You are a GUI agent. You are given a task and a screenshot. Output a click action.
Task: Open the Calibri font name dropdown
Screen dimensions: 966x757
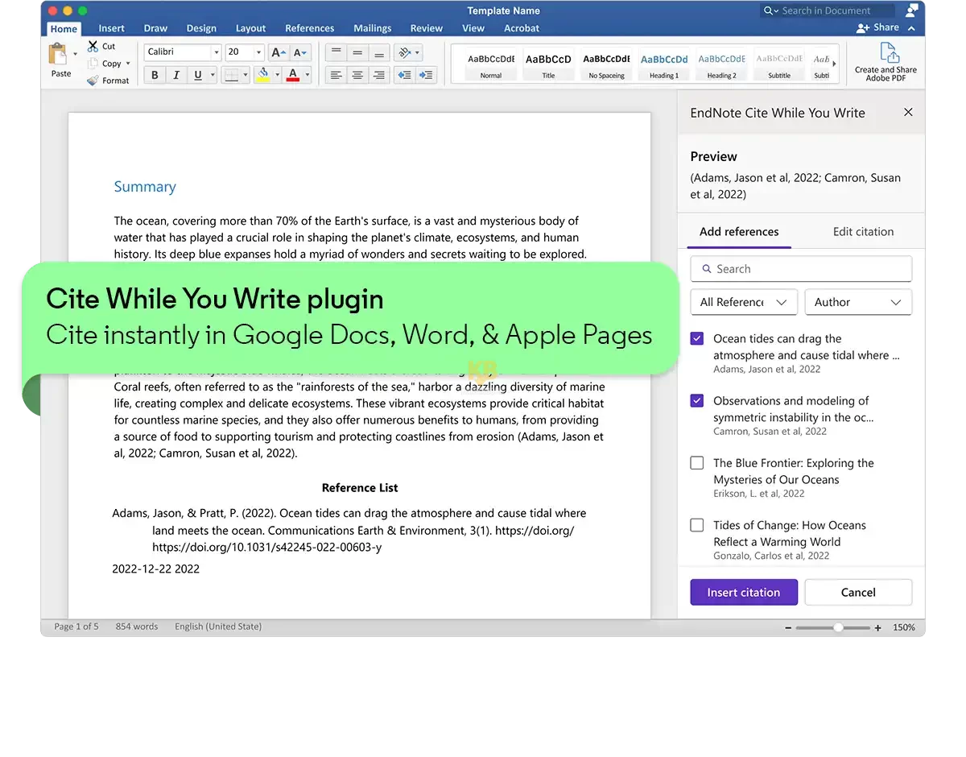[215, 52]
